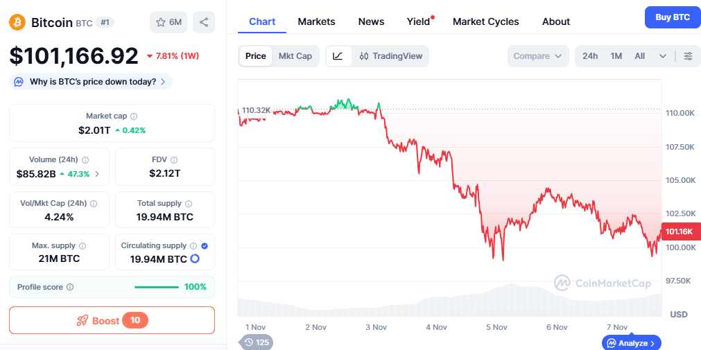Screen dimensions: 701x350
Task: Open 'Why is BTC's price down today?'
Action: click(x=91, y=82)
